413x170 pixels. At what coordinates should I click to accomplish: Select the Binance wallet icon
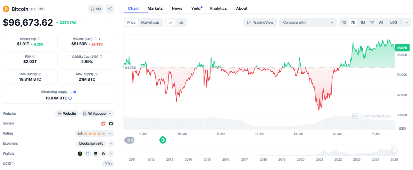[80, 153]
